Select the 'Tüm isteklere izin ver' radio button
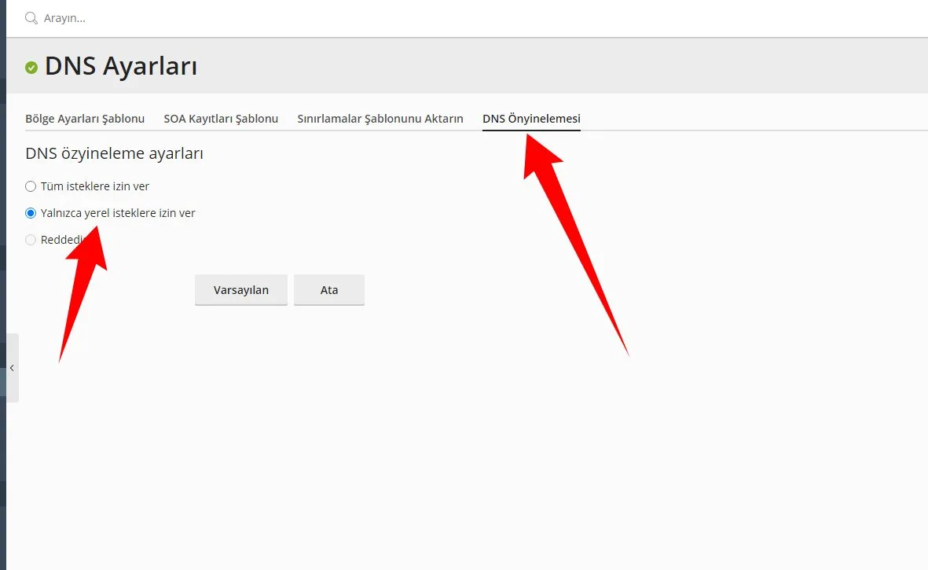 click(x=31, y=186)
